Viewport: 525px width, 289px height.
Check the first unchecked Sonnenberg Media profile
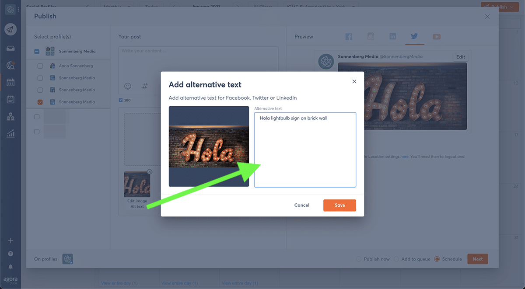coord(40,78)
